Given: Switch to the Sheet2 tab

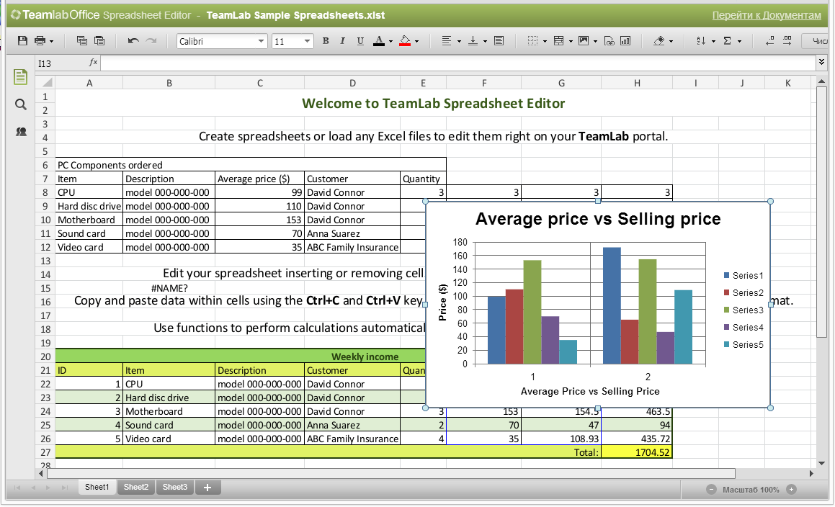Looking at the screenshot, I should tap(135, 488).
